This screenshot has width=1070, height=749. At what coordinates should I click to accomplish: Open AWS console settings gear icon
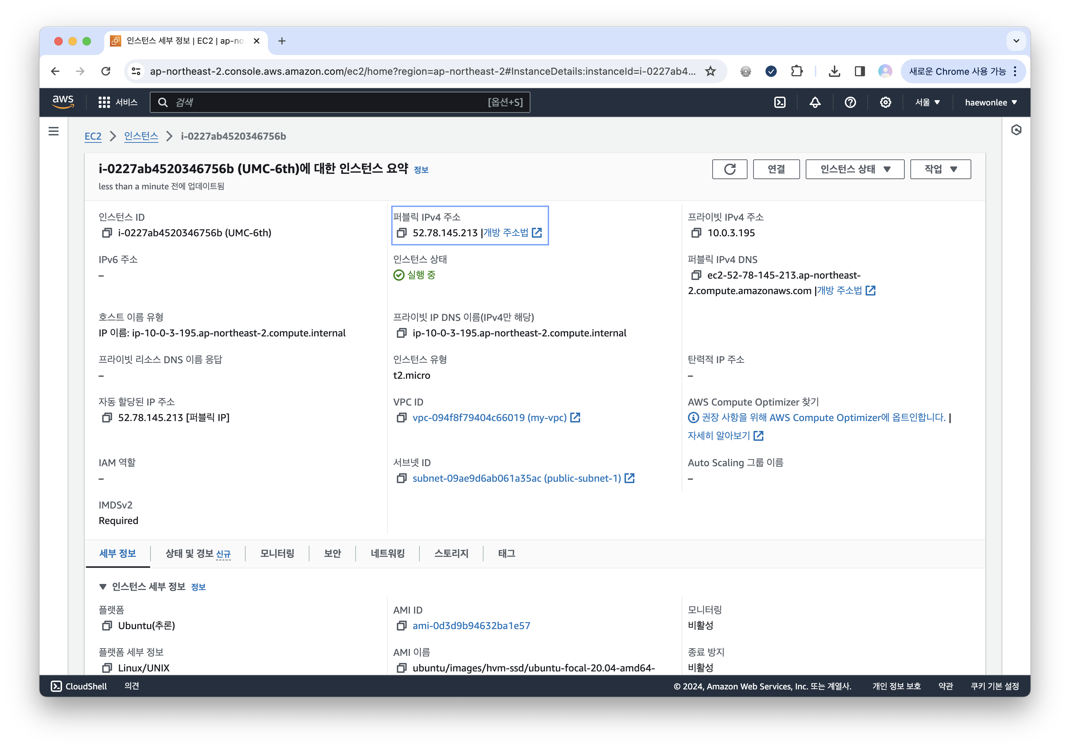tap(885, 102)
